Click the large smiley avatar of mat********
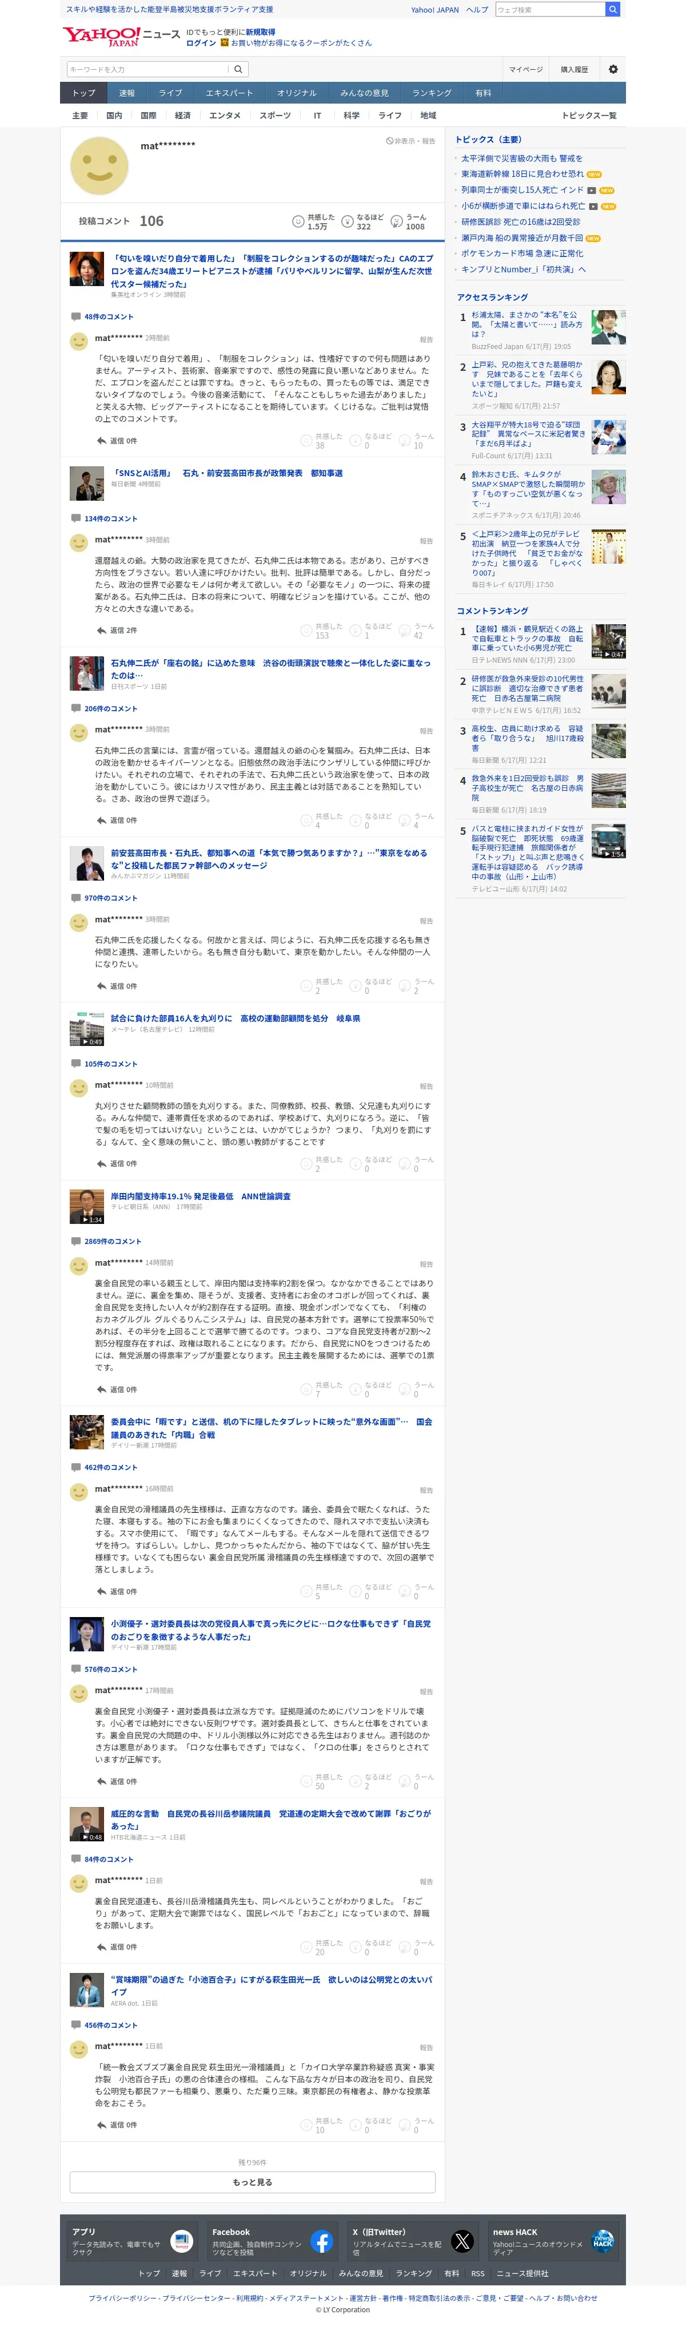The height and width of the screenshot is (2326, 686). [99, 166]
